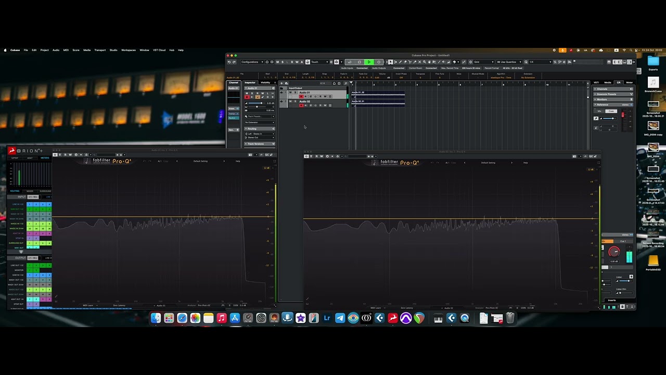Click the transport Record button in Cubase toolbar
The width and height of the screenshot is (666, 375).
click(379, 62)
